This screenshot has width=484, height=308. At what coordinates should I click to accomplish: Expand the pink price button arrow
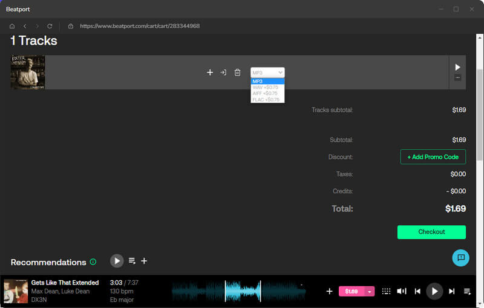370,291
